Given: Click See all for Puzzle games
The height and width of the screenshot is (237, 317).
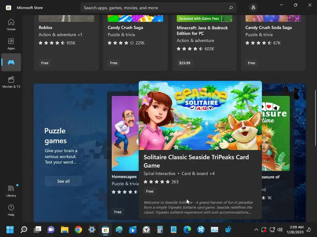Looking at the screenshot, I should point(63,181).
